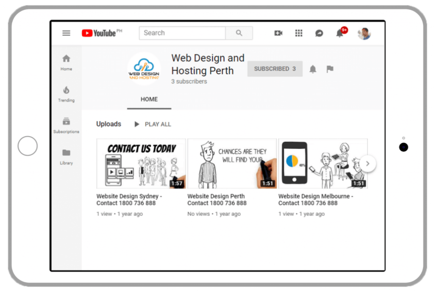Image resolution: width=434 pixels, height=292 pixels.
Task: Click the search magnifier icon
Action: pos(239,33)
